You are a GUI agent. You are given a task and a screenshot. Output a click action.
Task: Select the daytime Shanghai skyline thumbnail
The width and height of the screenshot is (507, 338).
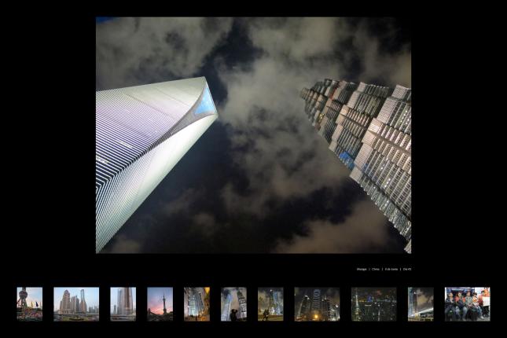click(x=76, y=303)
